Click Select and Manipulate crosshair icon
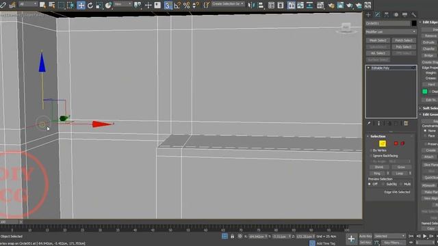 pos(148,5)
